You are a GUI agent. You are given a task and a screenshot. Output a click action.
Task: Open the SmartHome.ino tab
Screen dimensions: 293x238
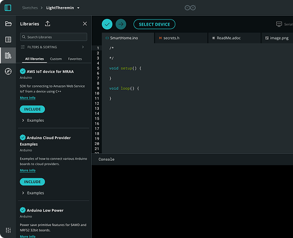128,38
